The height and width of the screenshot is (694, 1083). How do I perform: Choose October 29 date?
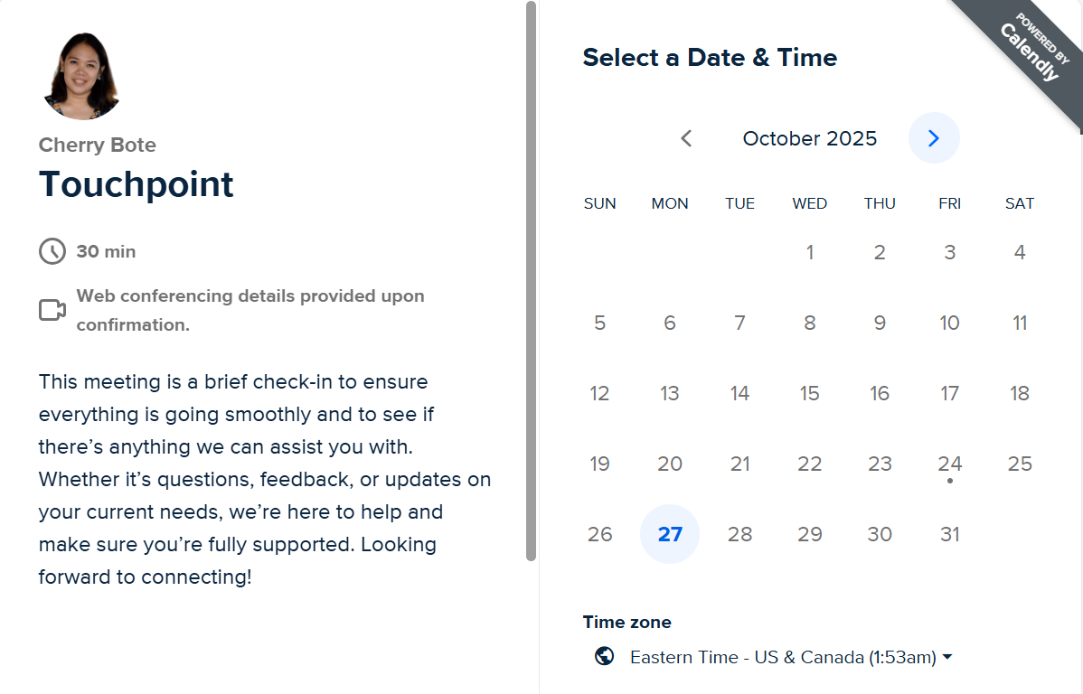click(x=810, y=534)
